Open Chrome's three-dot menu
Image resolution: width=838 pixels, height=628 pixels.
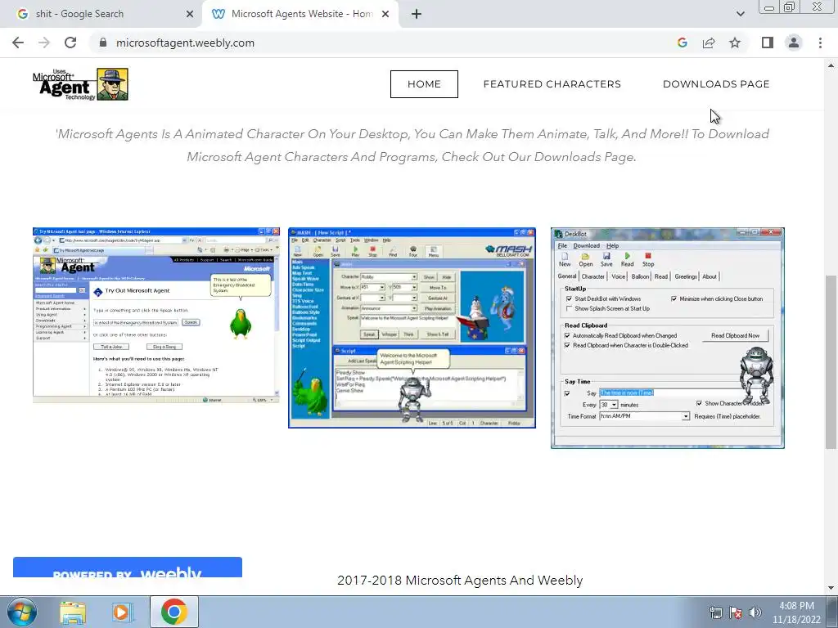(820, 43)
